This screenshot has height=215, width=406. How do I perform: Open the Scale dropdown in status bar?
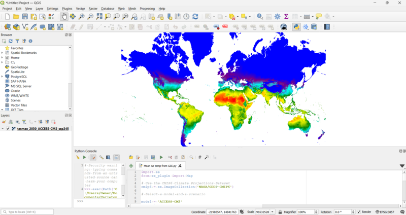(x=273, y=212)
